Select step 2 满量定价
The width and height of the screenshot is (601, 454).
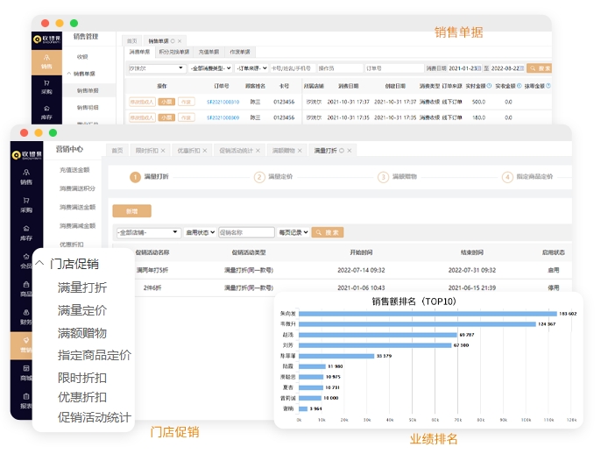pos(273,177)
